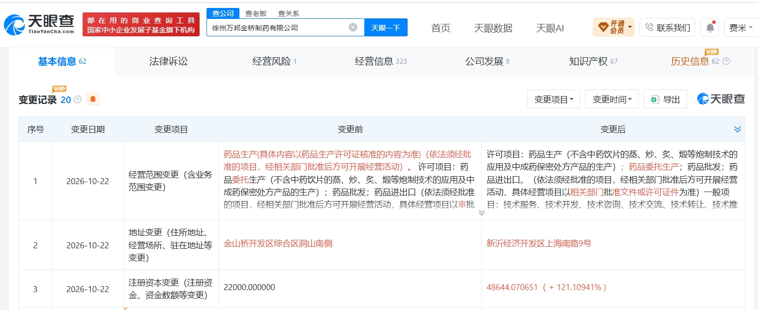Screen dimensions: 758x310
Task: Click the 变更日期 column header
Action: point(88,129)
